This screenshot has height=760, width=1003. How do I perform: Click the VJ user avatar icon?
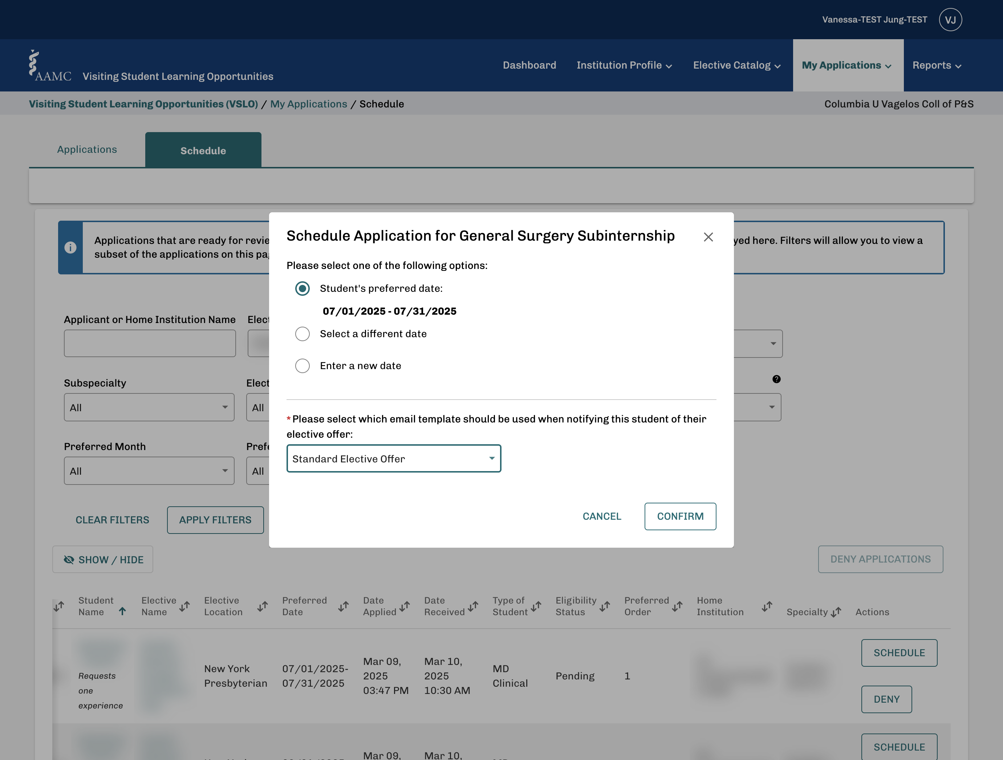tap(950, 20)
